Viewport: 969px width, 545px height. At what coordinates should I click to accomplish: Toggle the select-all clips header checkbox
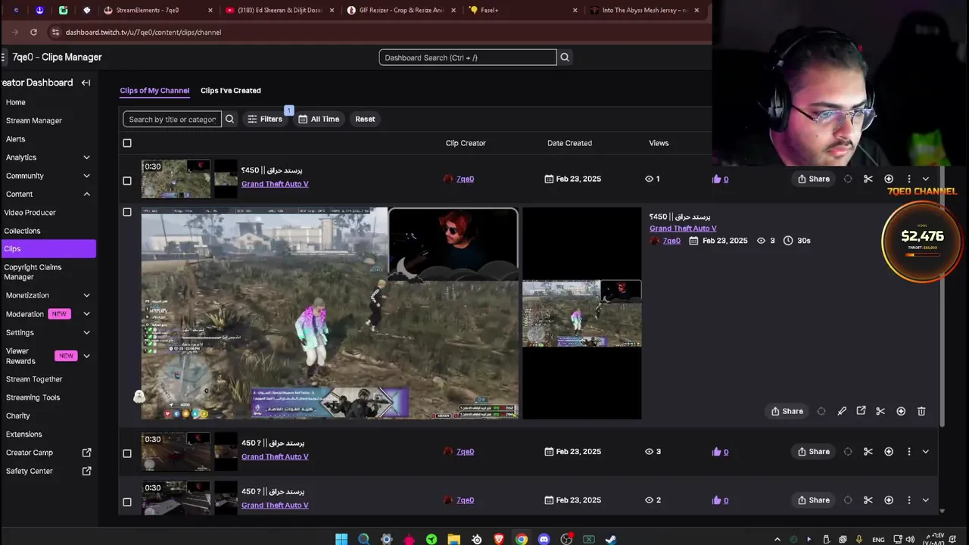pyautogui.click(x=127, y=143)
